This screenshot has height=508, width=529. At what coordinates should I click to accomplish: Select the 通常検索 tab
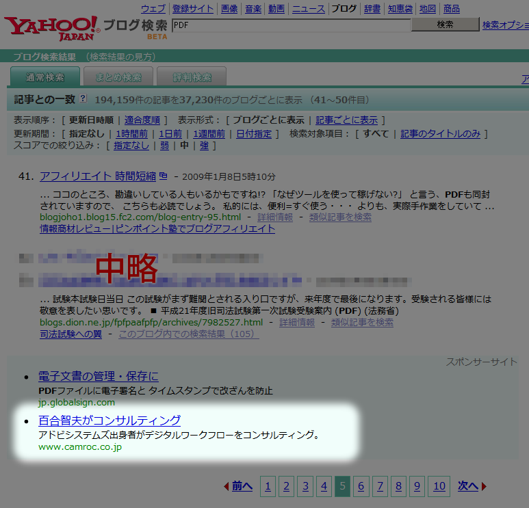coord(45,77)
